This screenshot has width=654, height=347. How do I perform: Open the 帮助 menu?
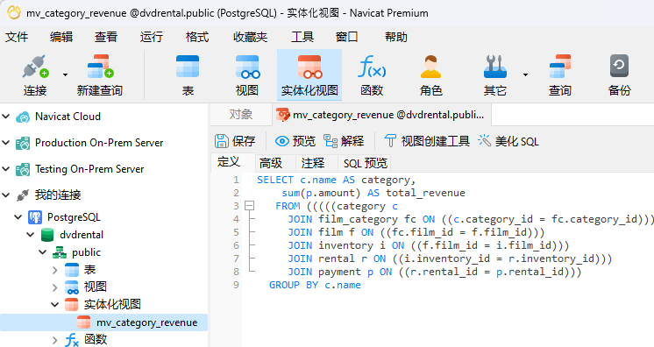(x=396, y=37)
